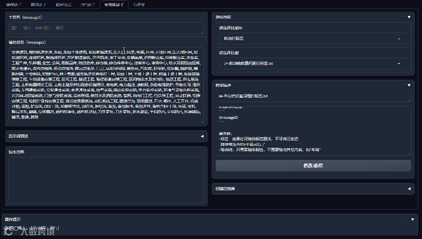
Task: Open the PPT助手 tab
Action: point(88,5)
